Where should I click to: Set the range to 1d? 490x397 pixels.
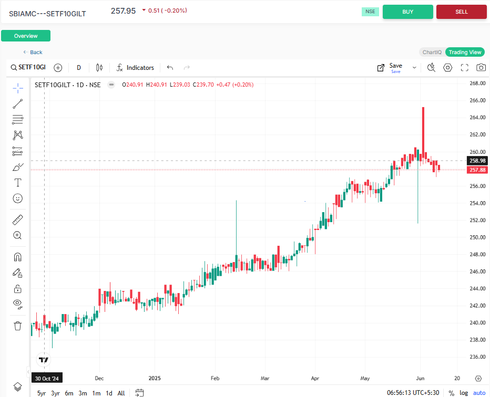(109, 393)
